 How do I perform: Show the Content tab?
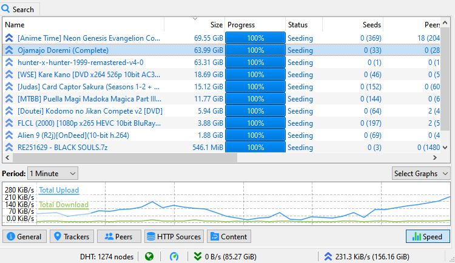(x=229, y=236)
